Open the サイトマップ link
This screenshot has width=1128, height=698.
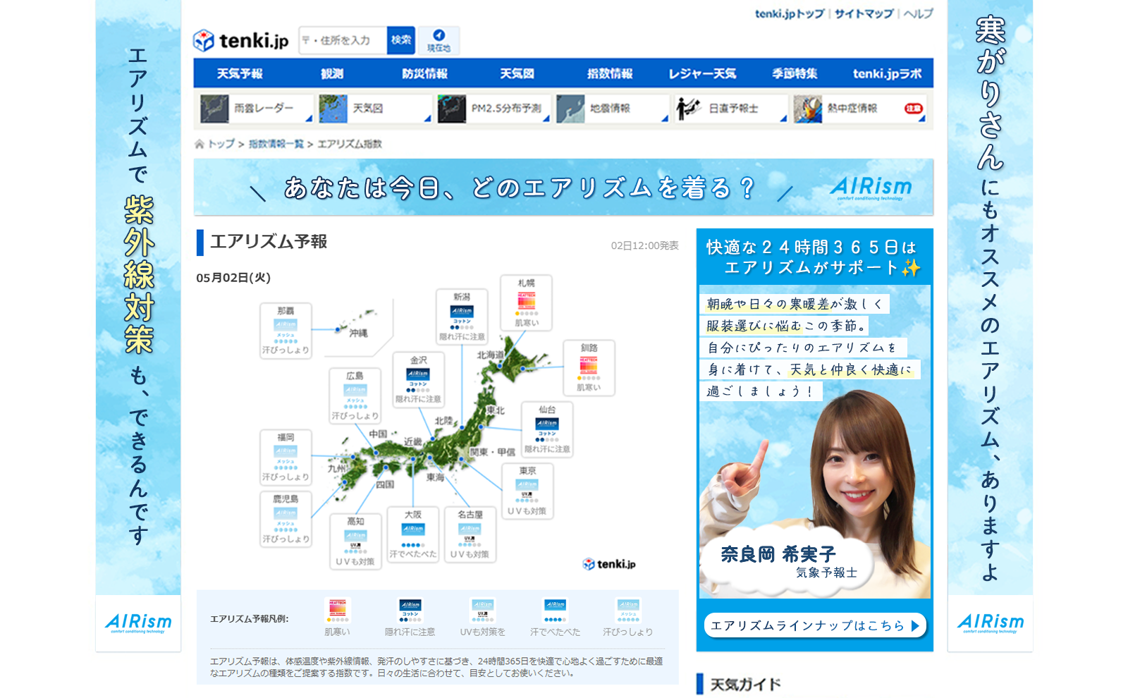click(x=864, y=13)
